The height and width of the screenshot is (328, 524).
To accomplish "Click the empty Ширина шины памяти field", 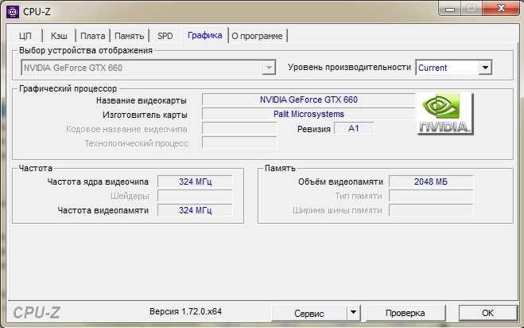I will tap(431, 210).
